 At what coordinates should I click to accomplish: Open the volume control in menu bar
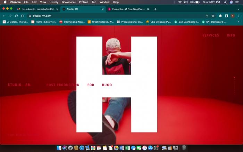tap(186, 2)
